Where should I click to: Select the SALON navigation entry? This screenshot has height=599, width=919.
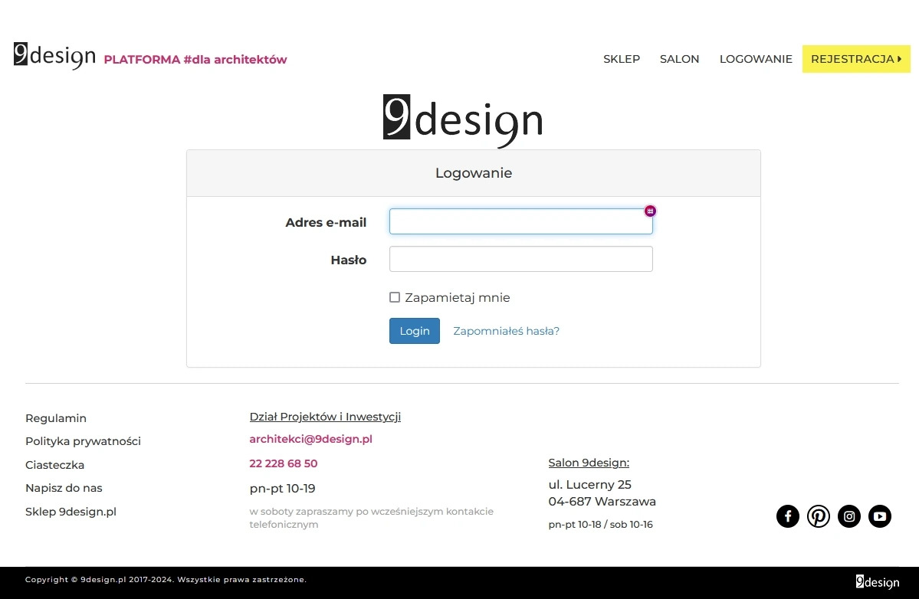pyautogui.click(x=679, y=58)
